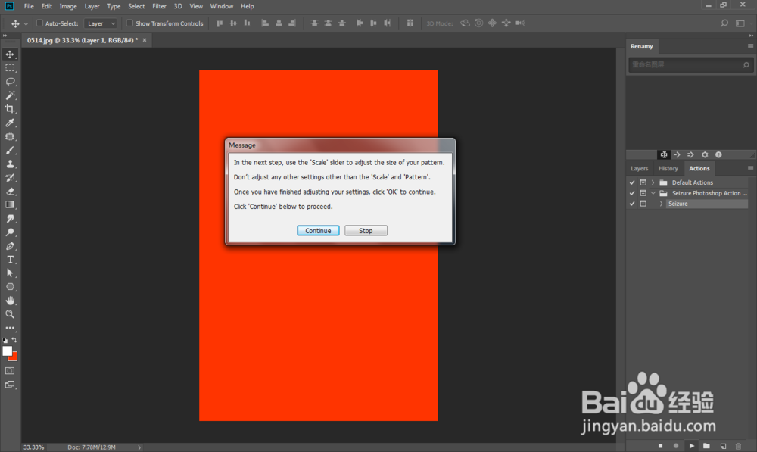Open Move tool preset picker arrow
This screenshot has width=757, height=452.
[x=26, y=23]
